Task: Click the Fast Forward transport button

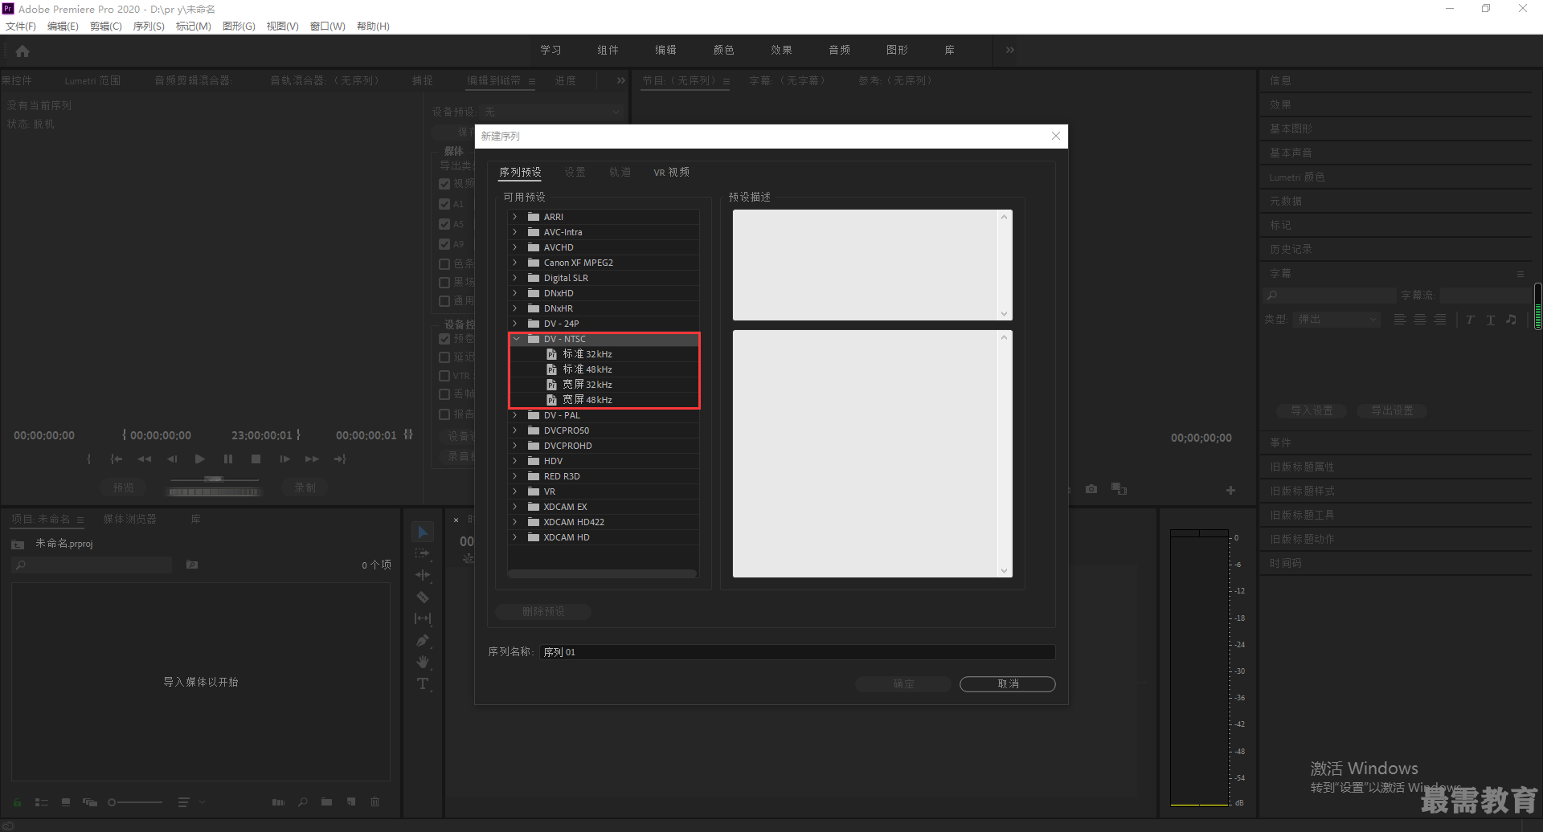Action: pyautogui.click(x=312, y=459)
